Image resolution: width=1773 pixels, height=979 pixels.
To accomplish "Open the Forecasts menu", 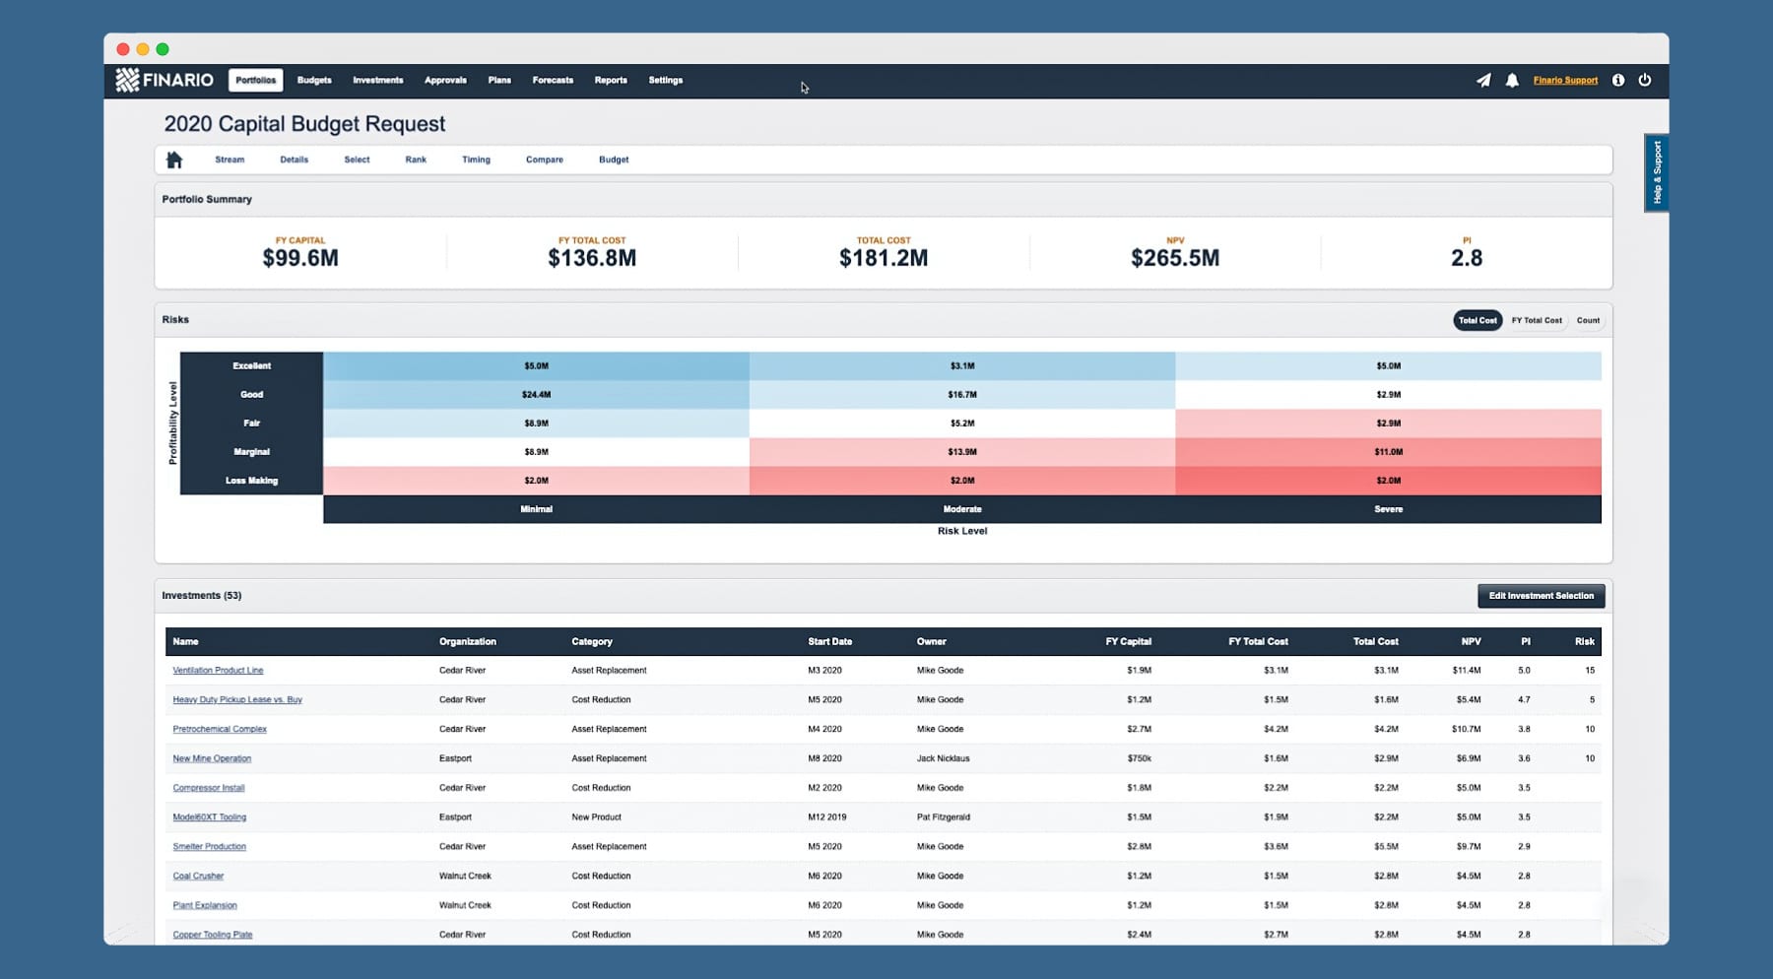I will 553,81.
